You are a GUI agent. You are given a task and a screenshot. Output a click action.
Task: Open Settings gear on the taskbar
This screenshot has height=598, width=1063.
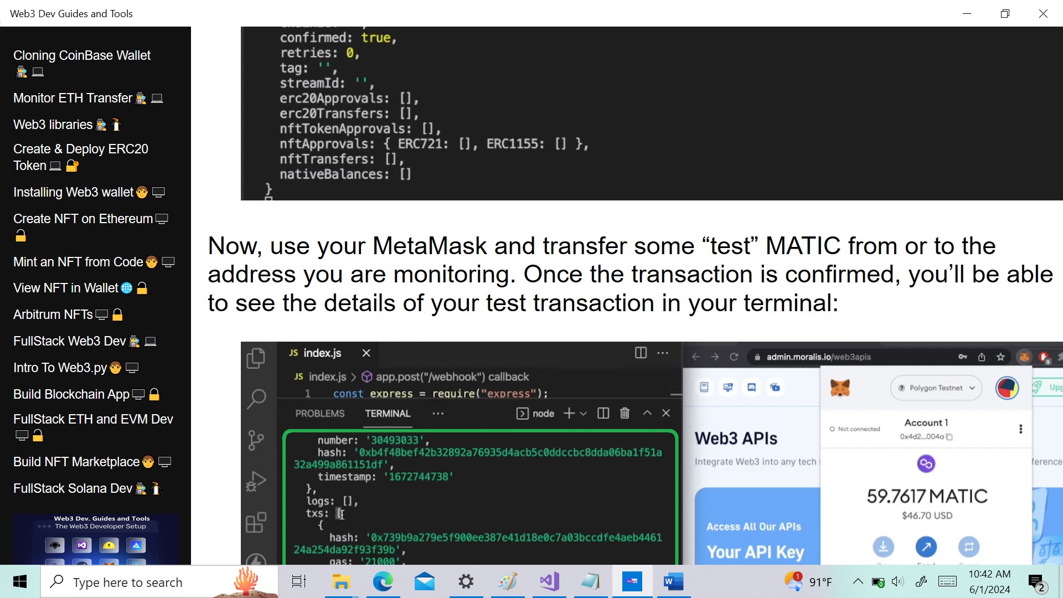pos(466,581)
